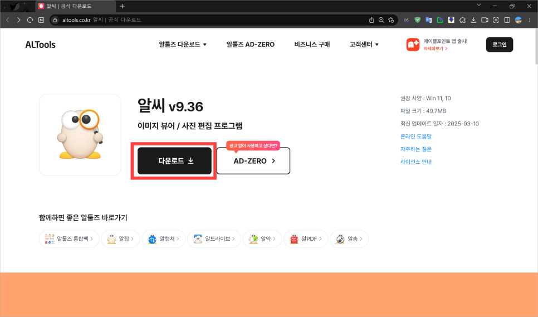Go to 알PDF shortcut
The width and height of the screenshot is (538, 317).
(306, 239)
